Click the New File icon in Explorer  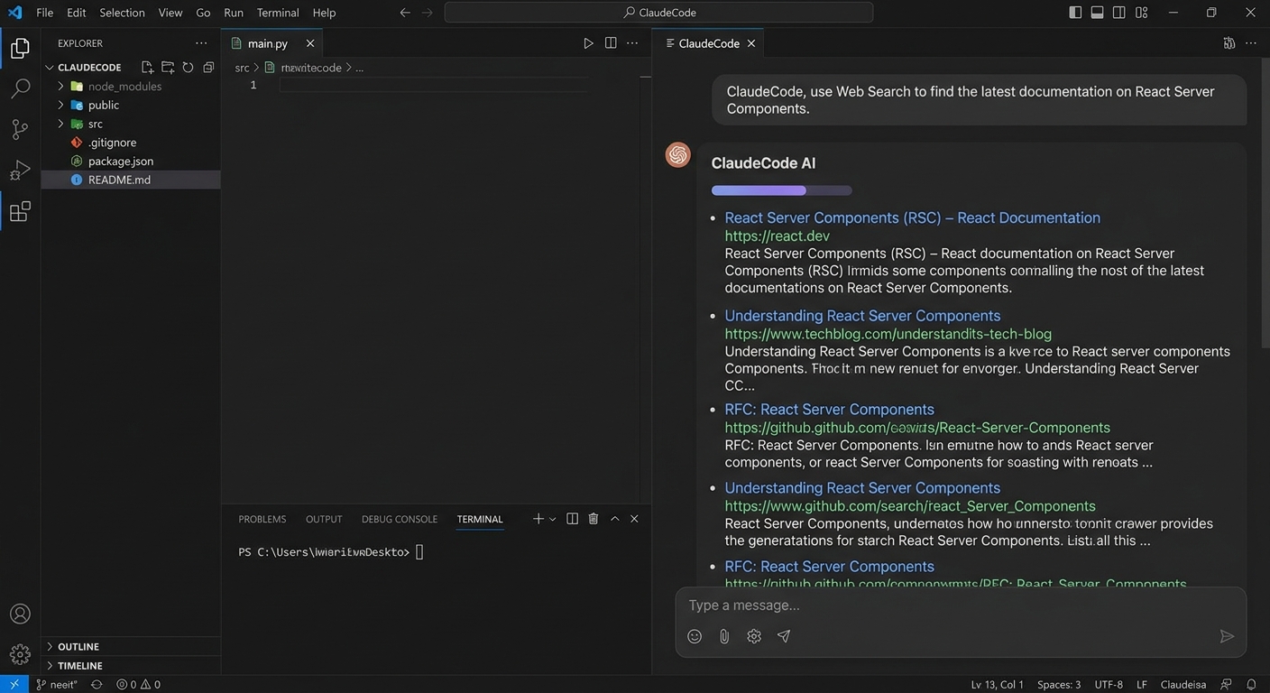147,68
